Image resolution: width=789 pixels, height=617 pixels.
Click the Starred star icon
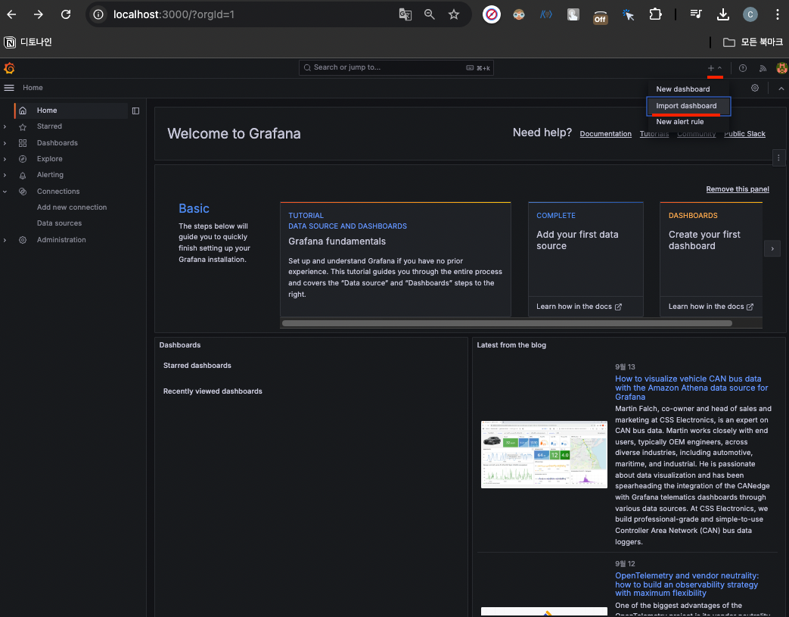click(x=23, y=127)
